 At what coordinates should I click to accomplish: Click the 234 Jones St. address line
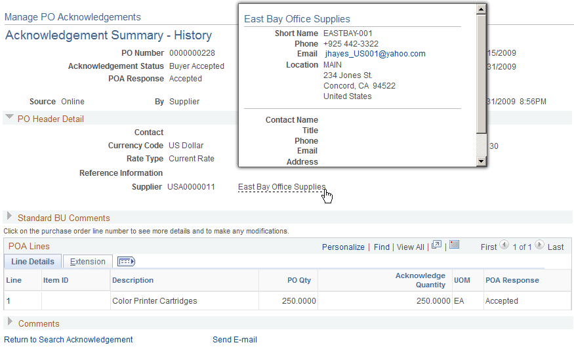[348, 75]
